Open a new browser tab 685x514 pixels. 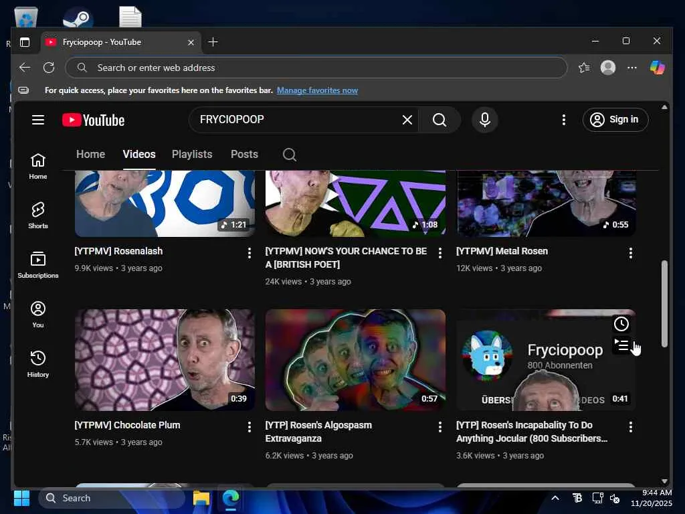pos(213,42)
